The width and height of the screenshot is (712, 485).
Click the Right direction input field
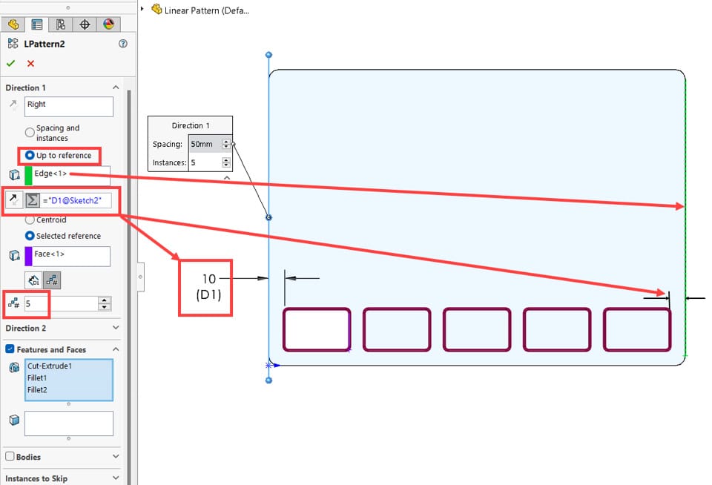pos(68,106)
